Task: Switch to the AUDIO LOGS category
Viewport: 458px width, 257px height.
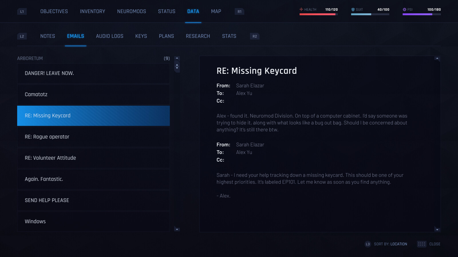Action: [x=110, y=36]
